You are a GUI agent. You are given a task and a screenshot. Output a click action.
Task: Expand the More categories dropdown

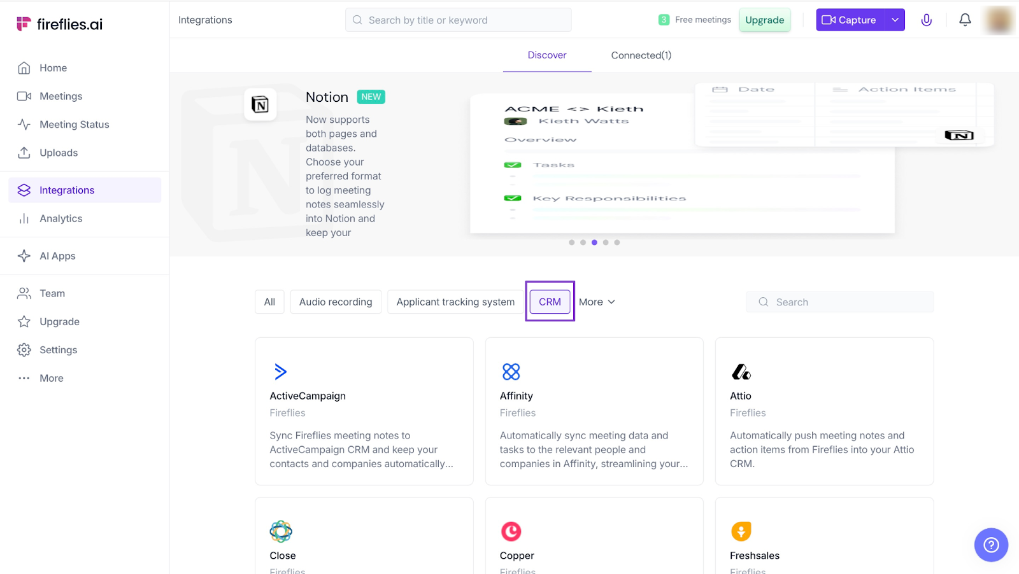coord(597,302)
